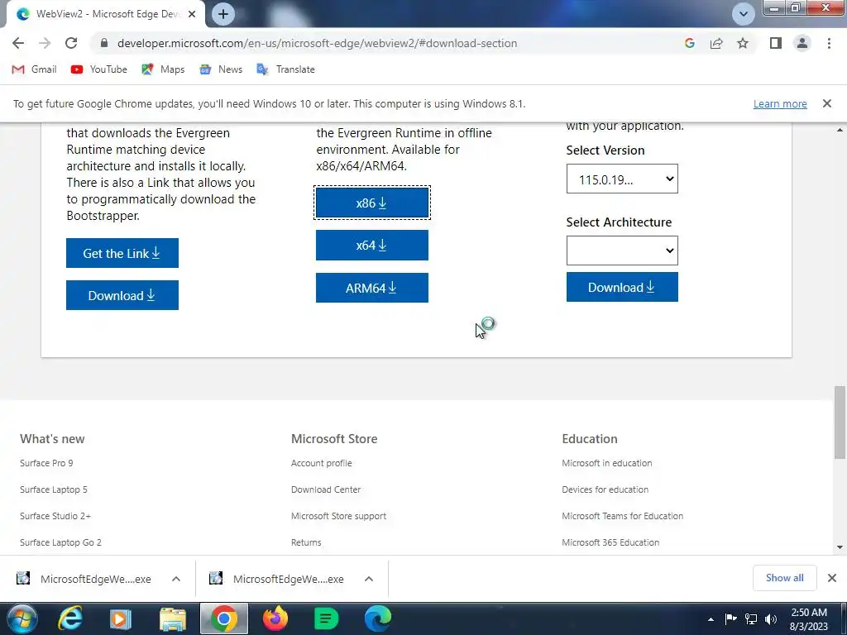The width and height of the screenshot is (847, 635).
Task: Click Get the Link button
Action: pos(122,253)
